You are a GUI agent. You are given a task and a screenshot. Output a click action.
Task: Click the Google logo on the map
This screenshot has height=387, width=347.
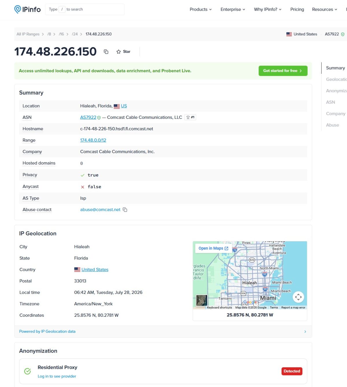(x=250, y=302)
